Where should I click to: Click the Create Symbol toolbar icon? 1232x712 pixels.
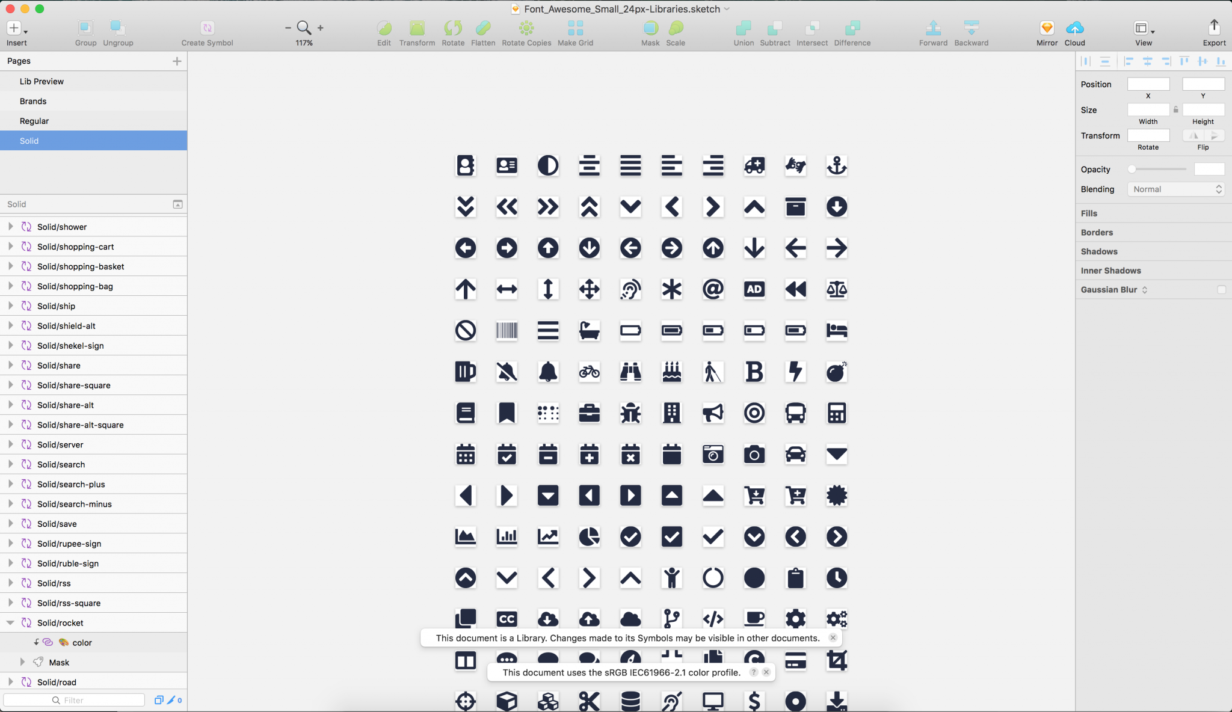(206, 28)
